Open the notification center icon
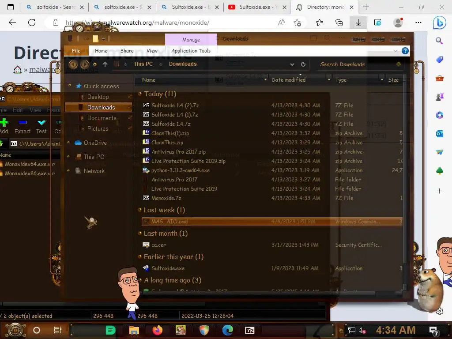This screenshot has height=339, width=452. tap(434, 331)
